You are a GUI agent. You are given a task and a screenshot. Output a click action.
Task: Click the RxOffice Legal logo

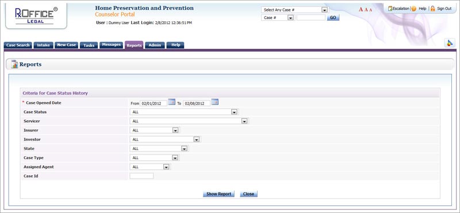click(36, 16)
